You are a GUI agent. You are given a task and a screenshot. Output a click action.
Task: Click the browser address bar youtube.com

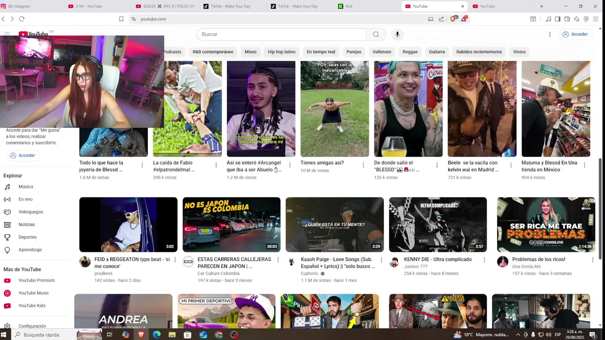tap(153, 19)
